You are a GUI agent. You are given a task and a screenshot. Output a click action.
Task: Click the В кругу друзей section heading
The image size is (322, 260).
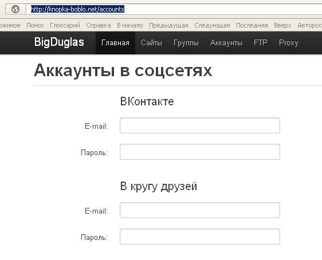[159, 187]
